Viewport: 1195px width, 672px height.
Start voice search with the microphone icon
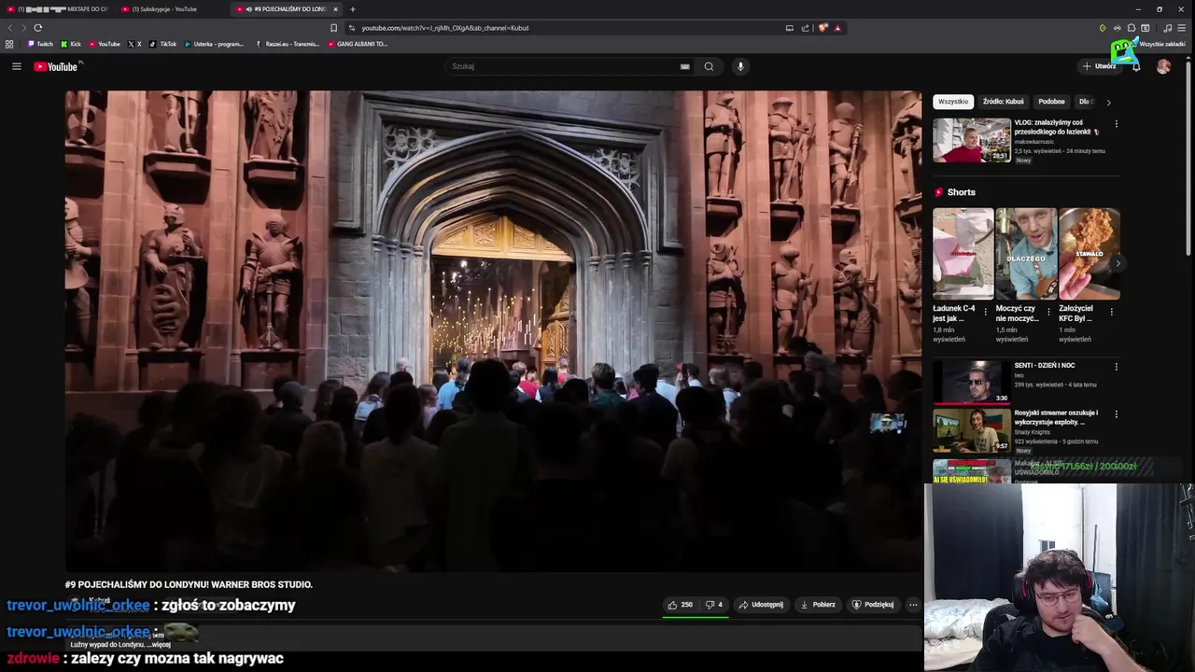740,66
